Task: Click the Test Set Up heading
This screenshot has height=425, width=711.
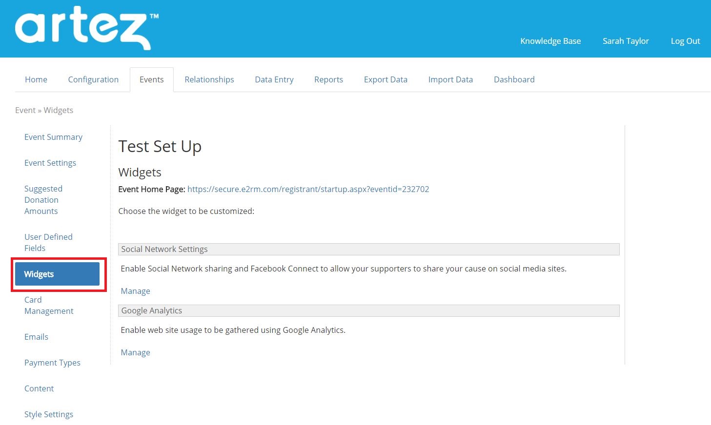Action: click(x=160, y=147)
